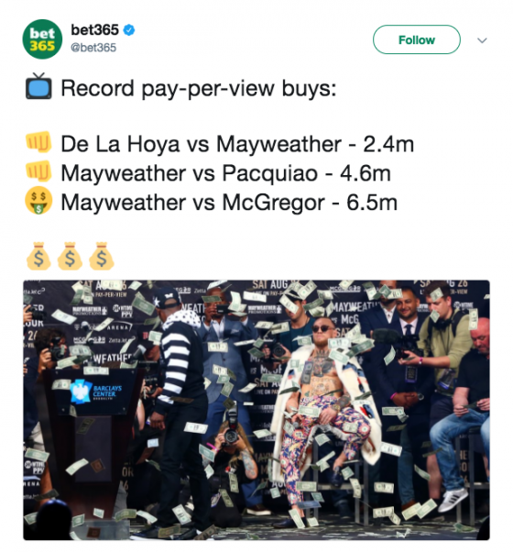The height and width of the screenshot is (552, 513).
Task: Follow the bet365 account
Action: click(416, 39)
